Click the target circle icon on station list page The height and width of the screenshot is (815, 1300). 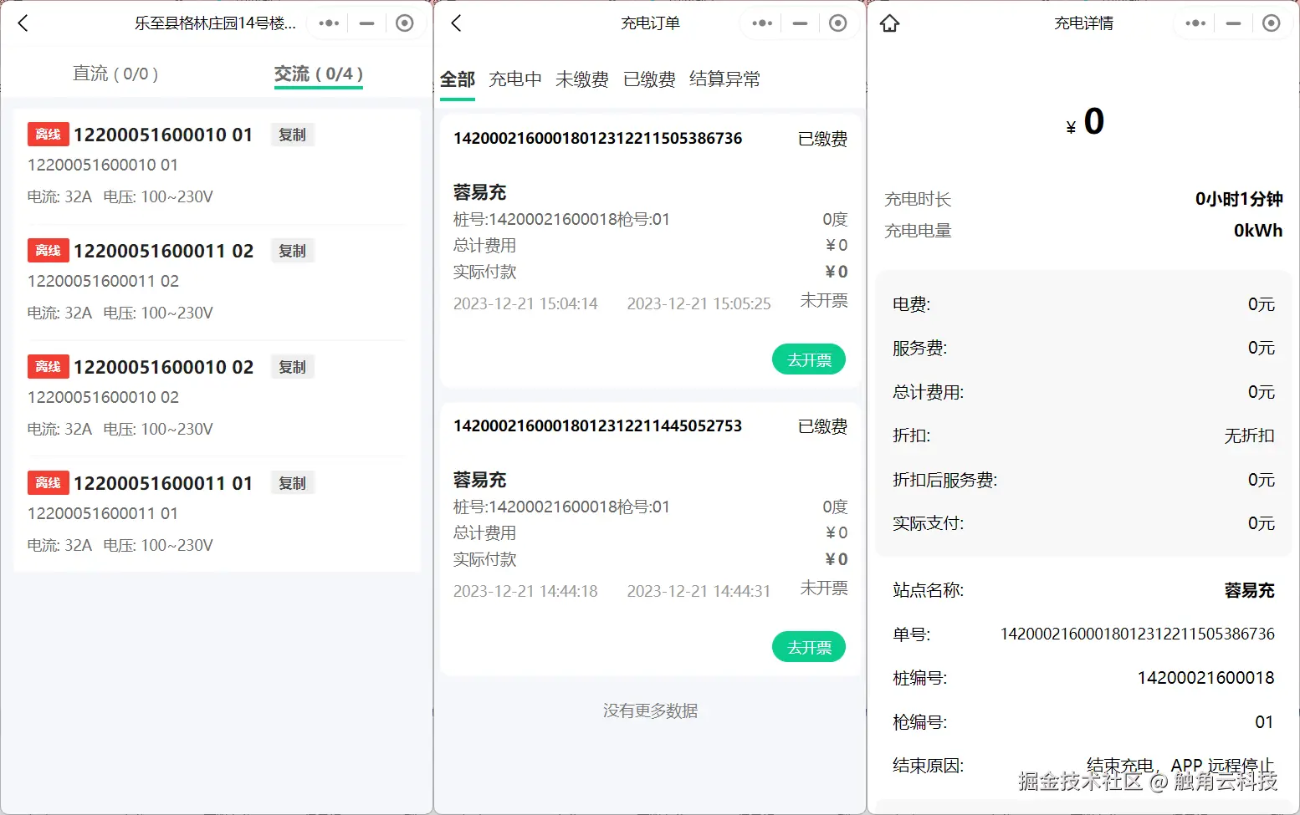[405, 23]
